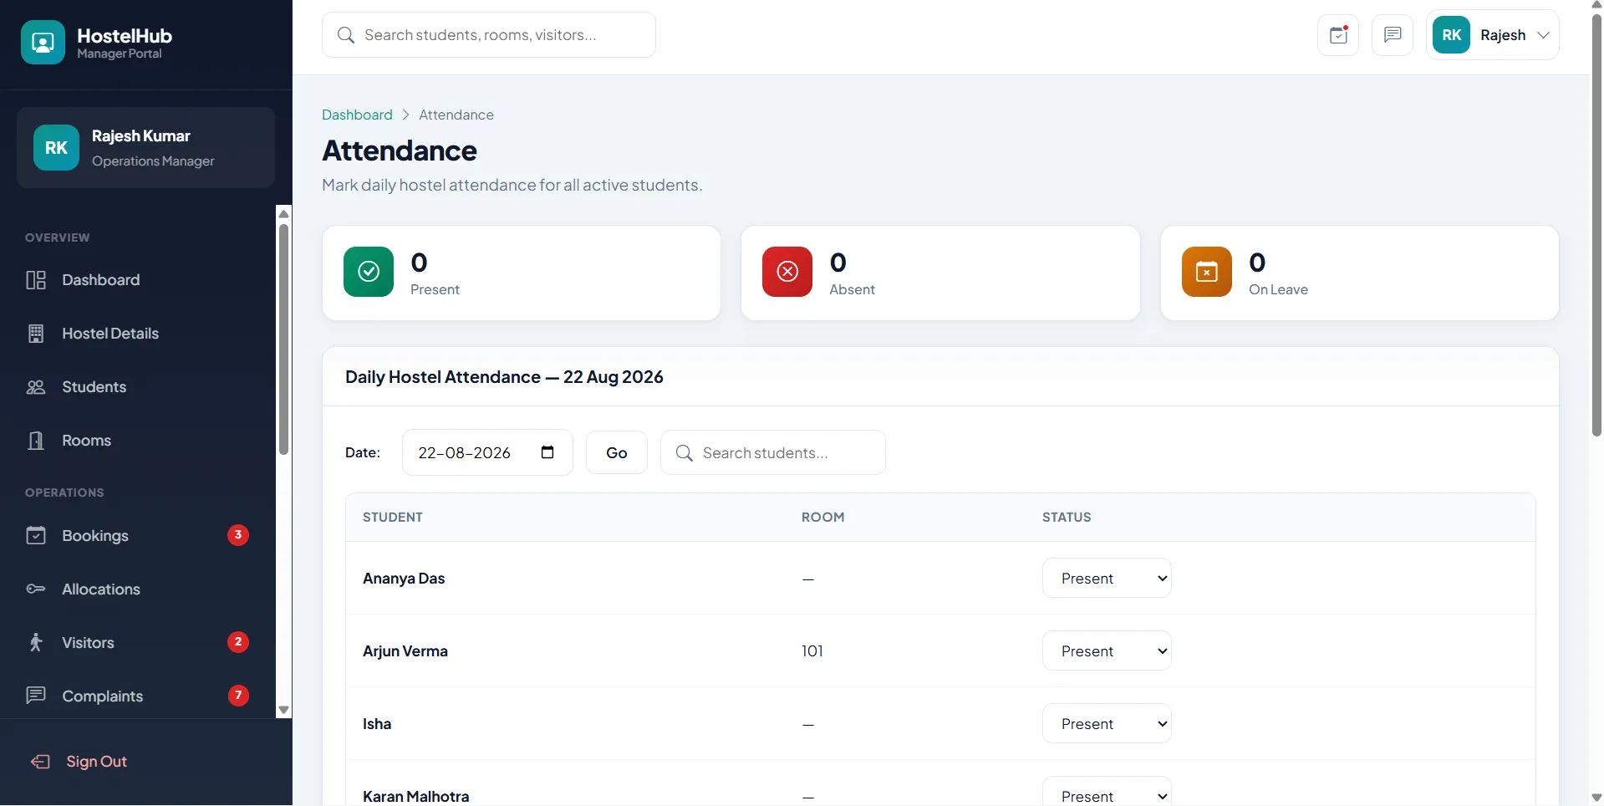Click the HostelHub logo icon
This screenshot has height=806, width=1604.
pyautogui.click(x=43, y=43)
